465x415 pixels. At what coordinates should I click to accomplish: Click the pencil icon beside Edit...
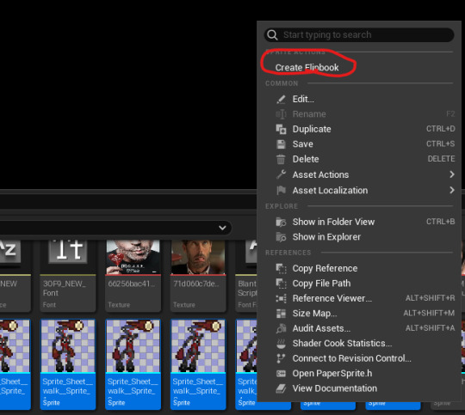281,99
